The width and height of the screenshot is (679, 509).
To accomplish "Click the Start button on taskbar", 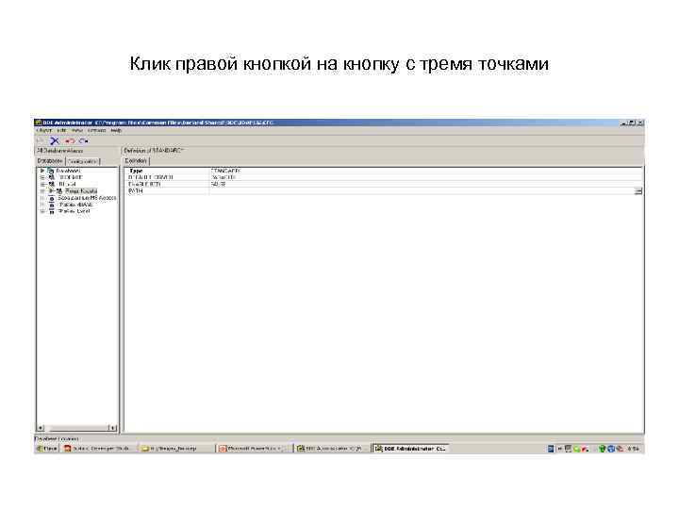I will (x=47, y=449).
